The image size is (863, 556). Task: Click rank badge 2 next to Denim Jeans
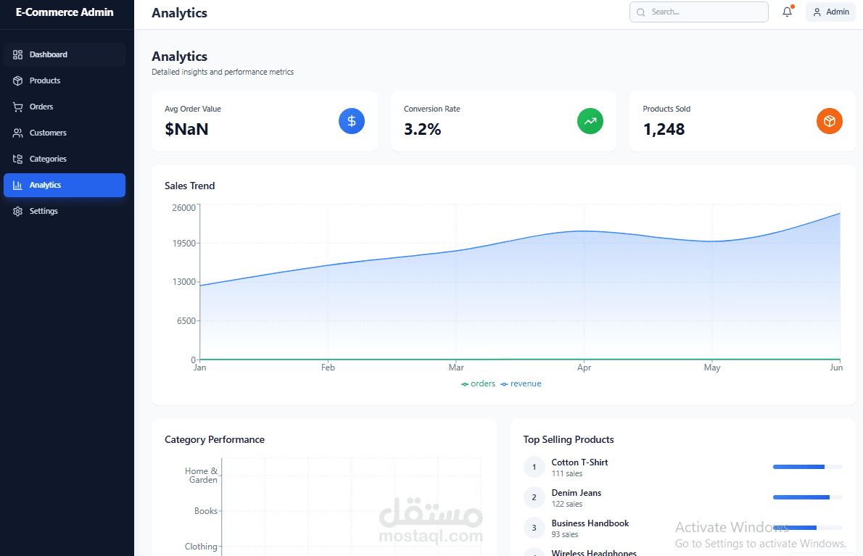534,497
